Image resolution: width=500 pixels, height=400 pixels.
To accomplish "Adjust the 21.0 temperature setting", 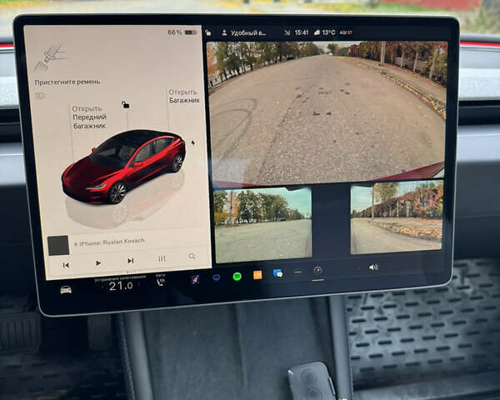I will coord(121,285).
